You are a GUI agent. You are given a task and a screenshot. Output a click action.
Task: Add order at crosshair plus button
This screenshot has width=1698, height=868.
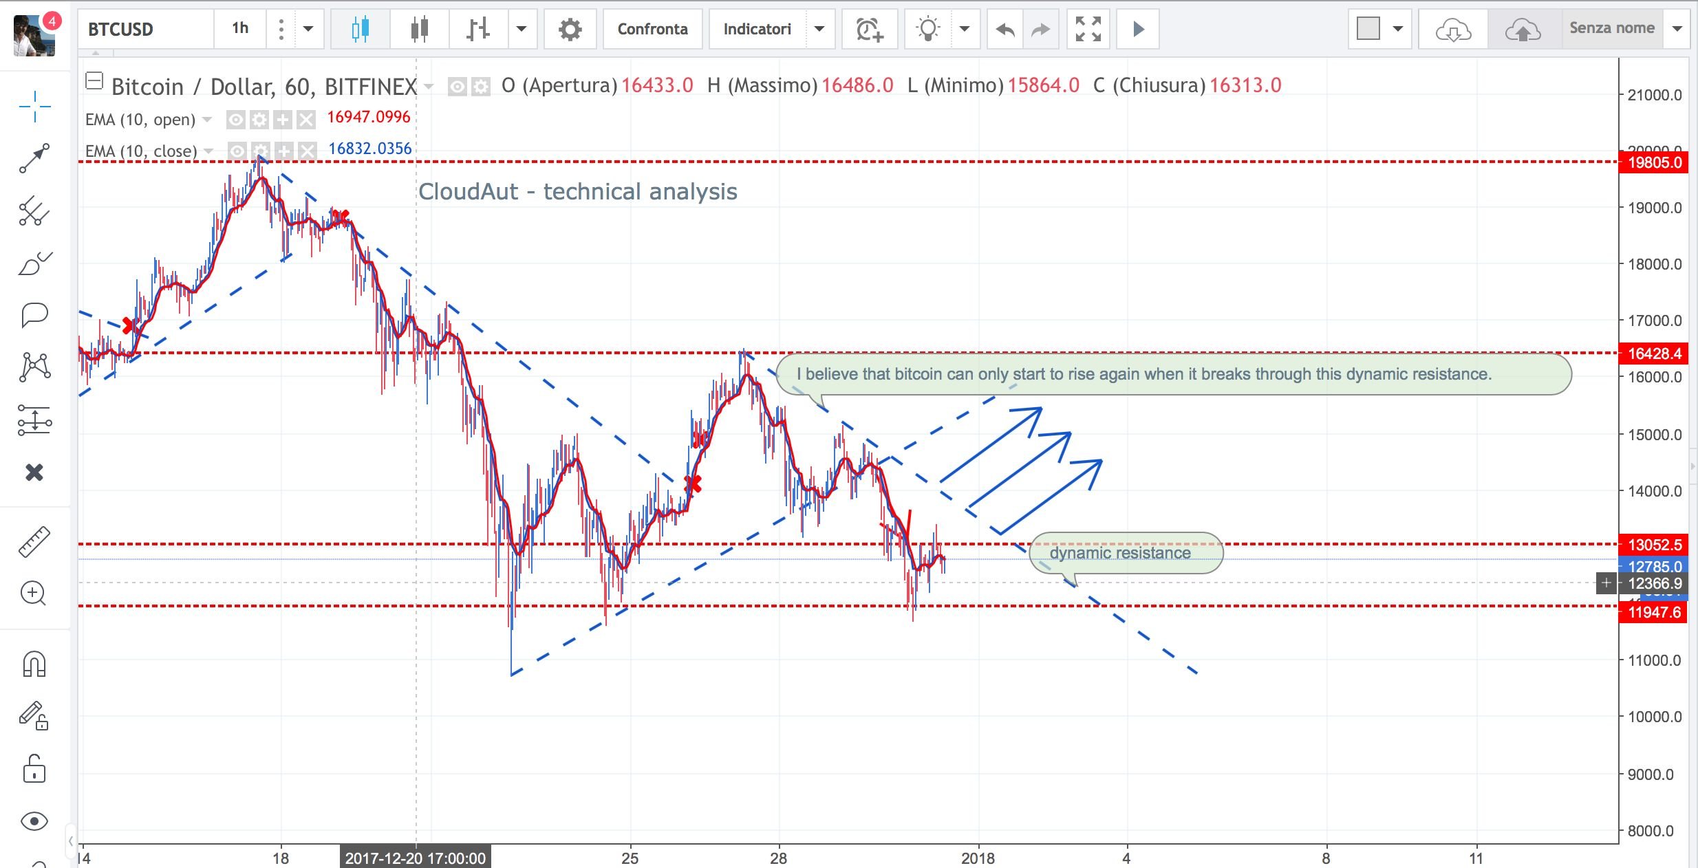click(1606, 583)
